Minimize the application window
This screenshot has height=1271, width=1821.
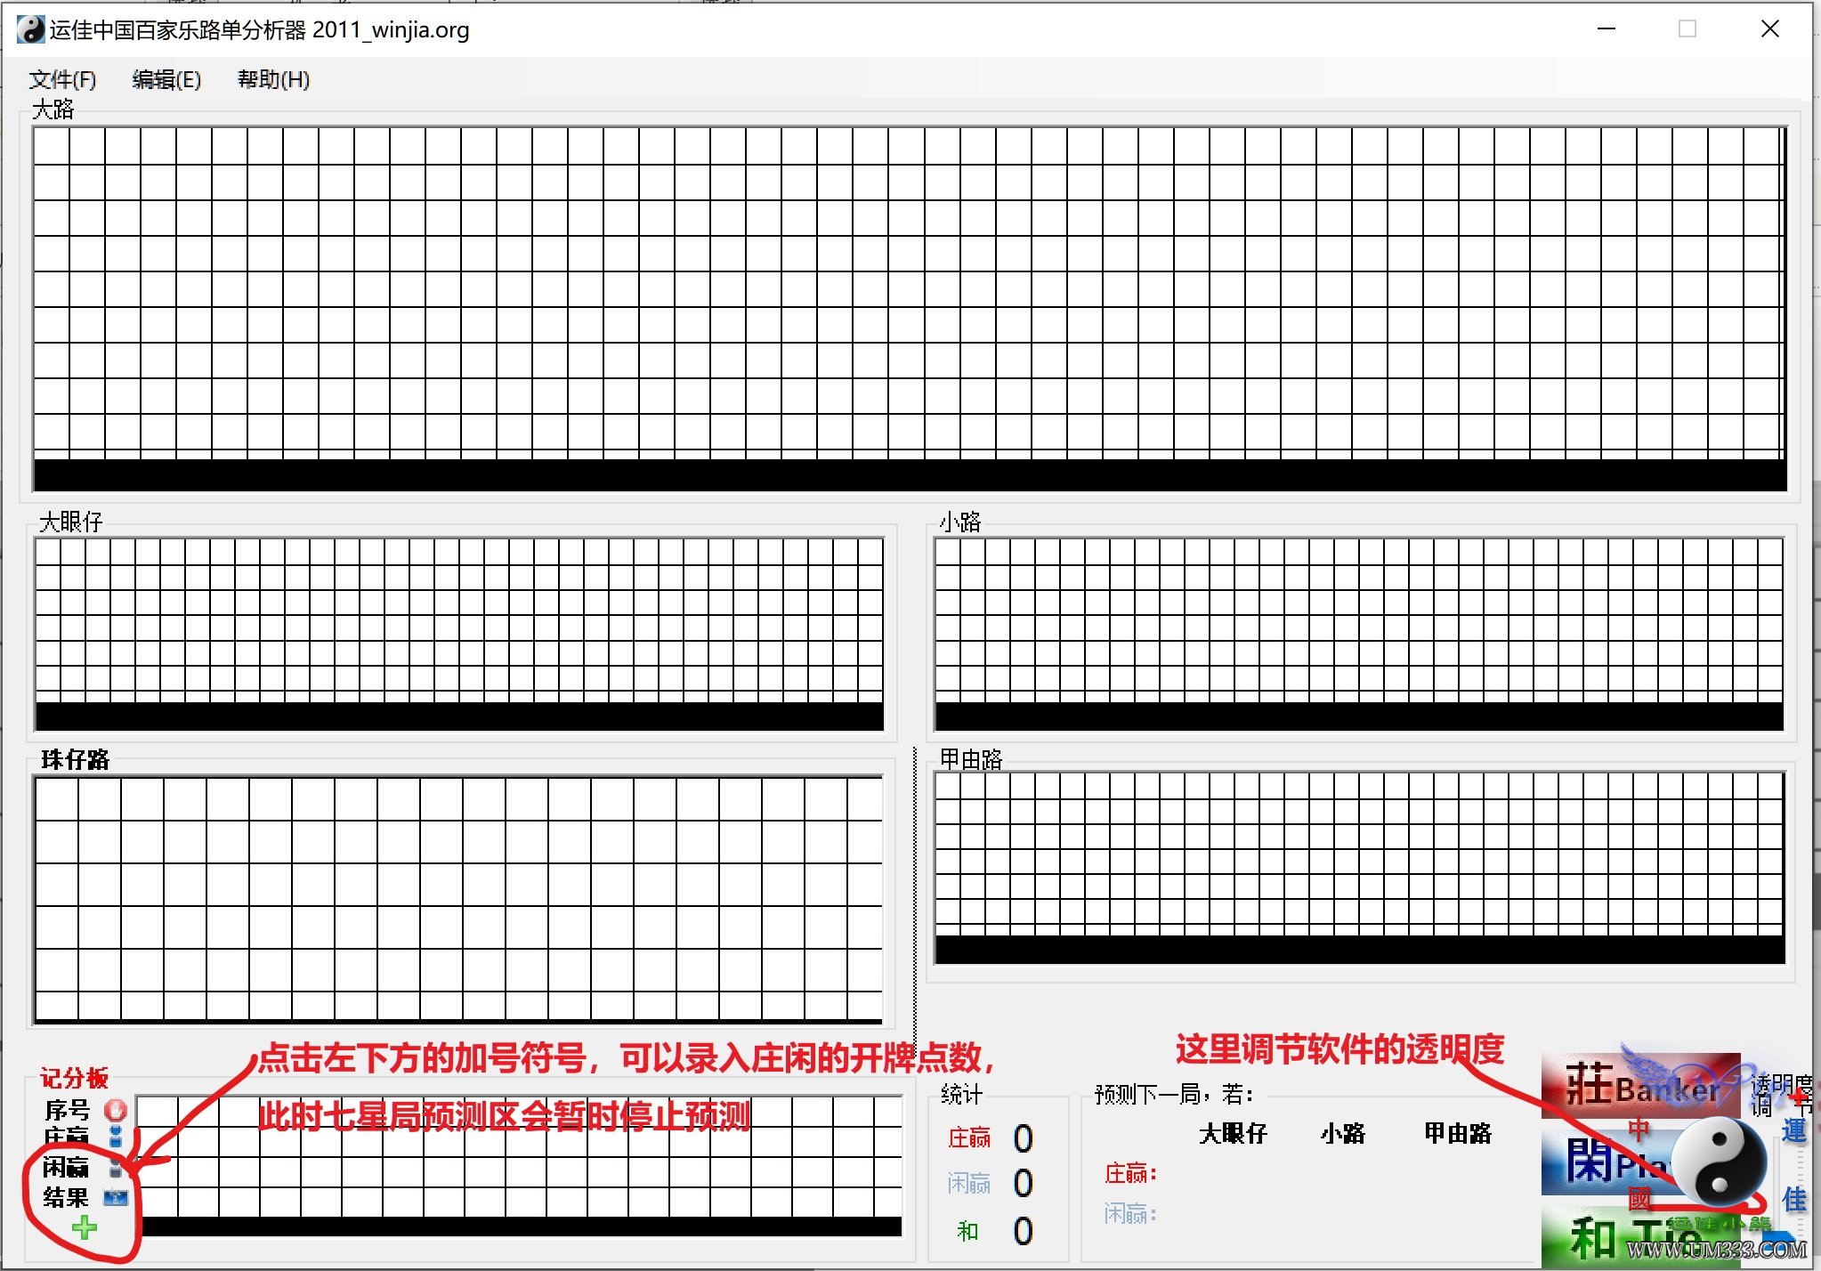pos(1607,29)
